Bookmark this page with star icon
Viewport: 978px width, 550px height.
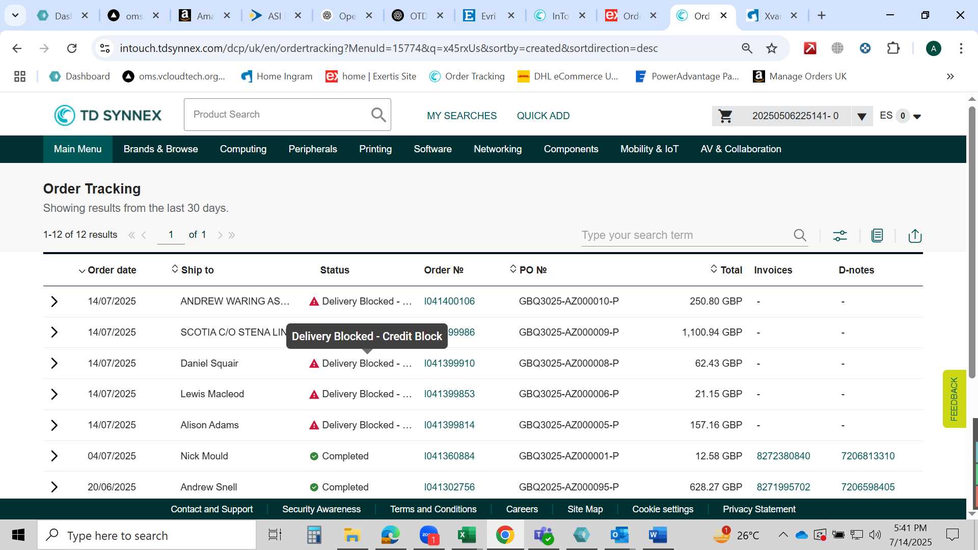pyautogui.click(x=772, y=48)
